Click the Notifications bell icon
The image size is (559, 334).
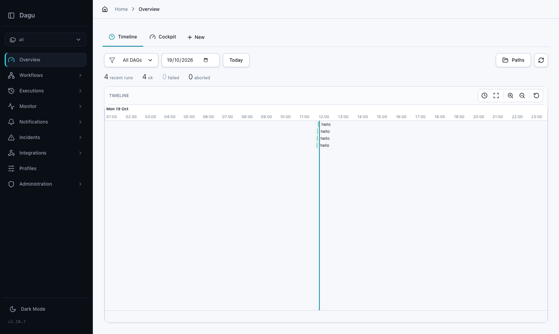[x=11, y=122]
